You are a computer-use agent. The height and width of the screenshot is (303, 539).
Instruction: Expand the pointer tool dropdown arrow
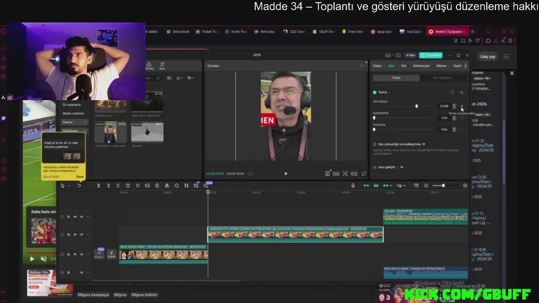pos(69,186)
